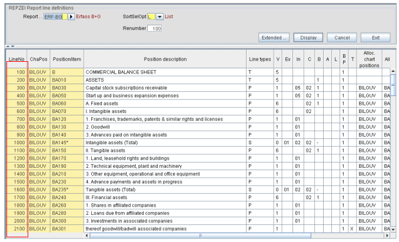Click the vertical scrollbar up arrow

pyautogui.click(x=393, y=71)
